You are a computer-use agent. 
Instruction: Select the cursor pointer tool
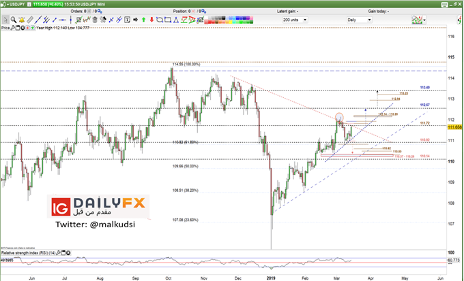pyautogui.click(x=5, y=20)
